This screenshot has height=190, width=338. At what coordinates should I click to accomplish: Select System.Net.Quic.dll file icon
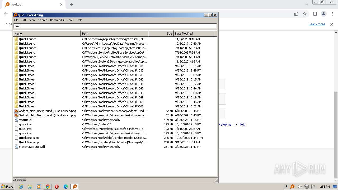16,147
